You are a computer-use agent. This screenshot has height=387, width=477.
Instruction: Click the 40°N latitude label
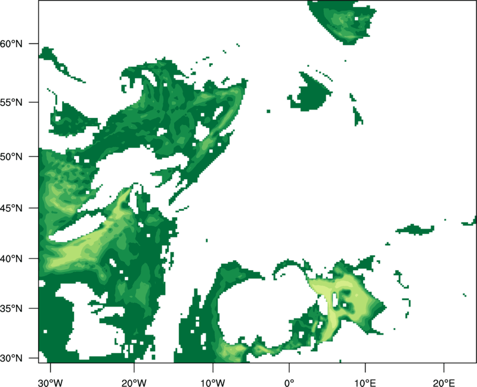point(11,258)
